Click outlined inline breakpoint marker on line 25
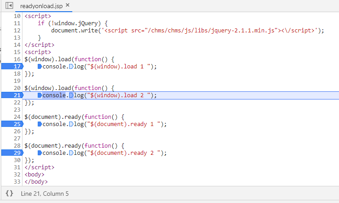This screenshot has width=339, height=203. (71, 124)
